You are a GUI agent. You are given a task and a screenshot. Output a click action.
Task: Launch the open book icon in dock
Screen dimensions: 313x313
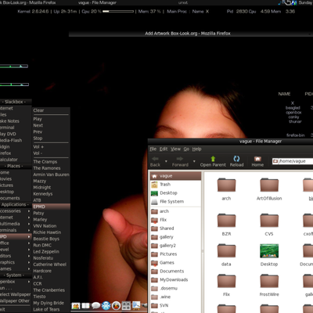[85, 305]
